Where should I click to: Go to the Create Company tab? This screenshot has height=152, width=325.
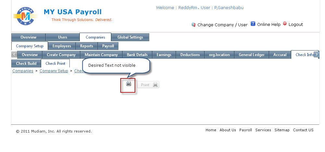tap(61, 55)
